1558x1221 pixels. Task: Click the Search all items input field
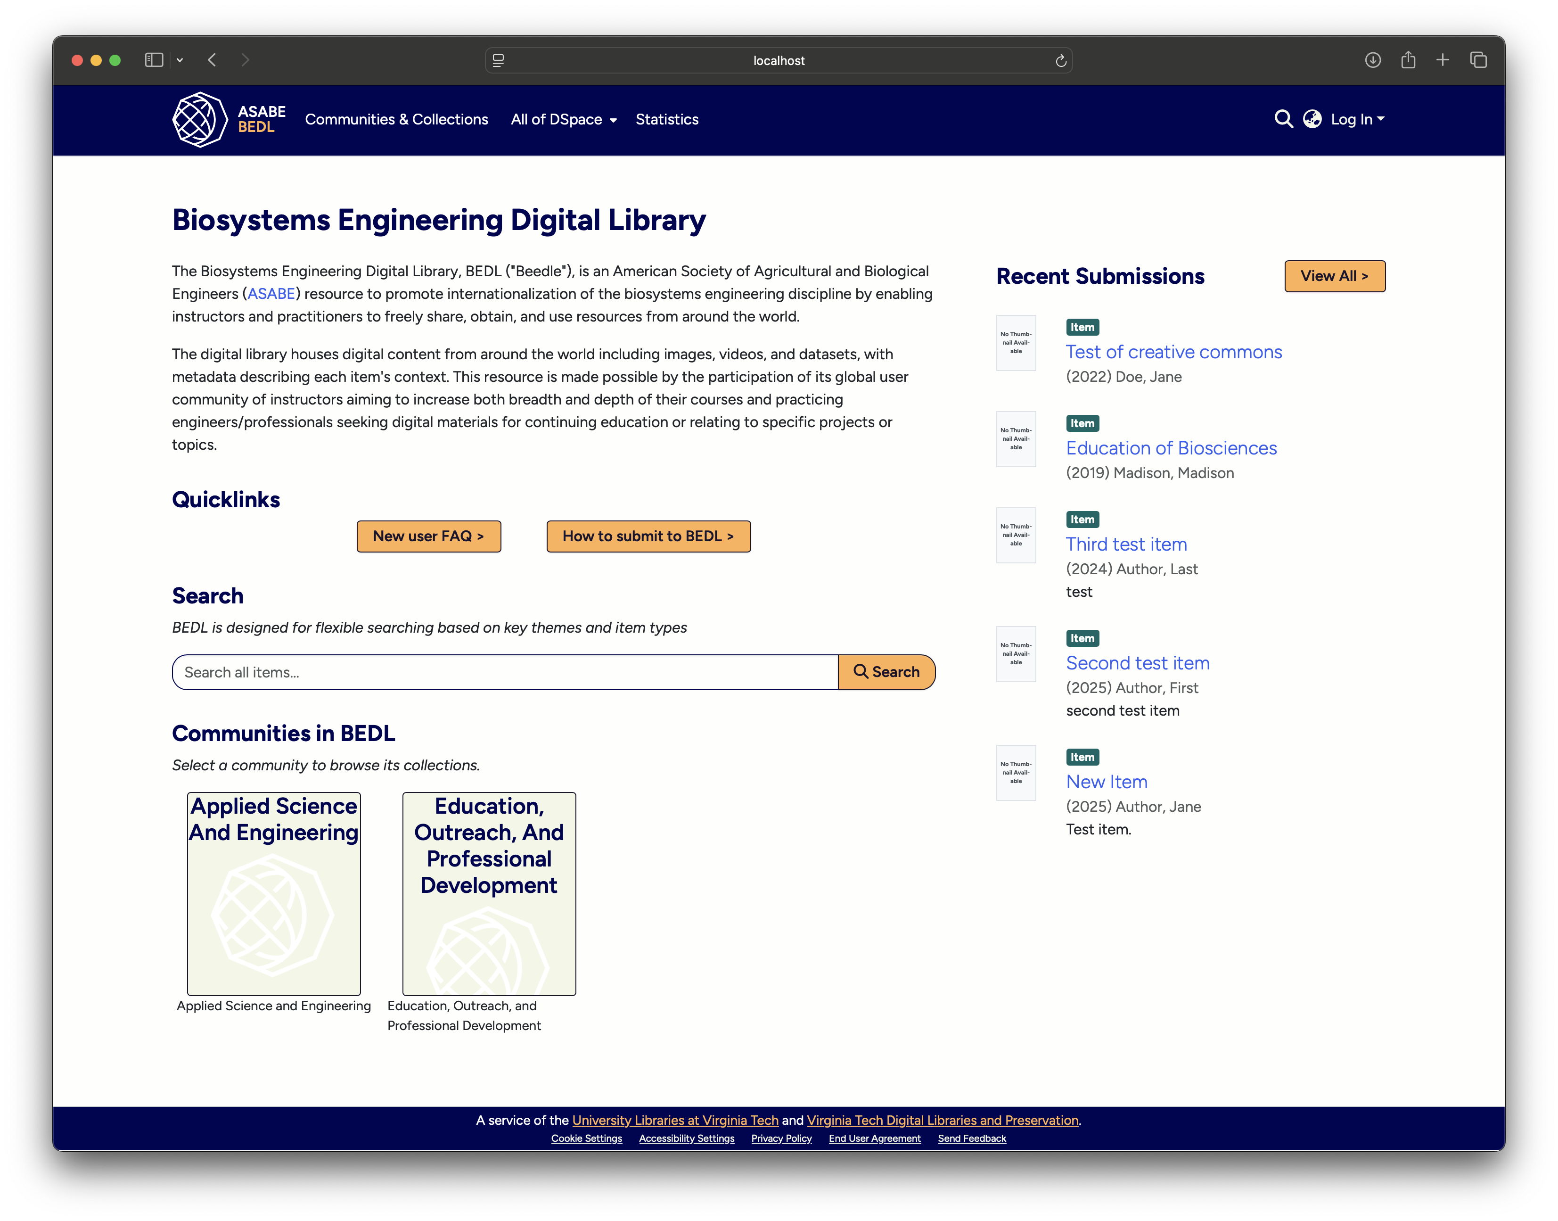pos(504,672)
